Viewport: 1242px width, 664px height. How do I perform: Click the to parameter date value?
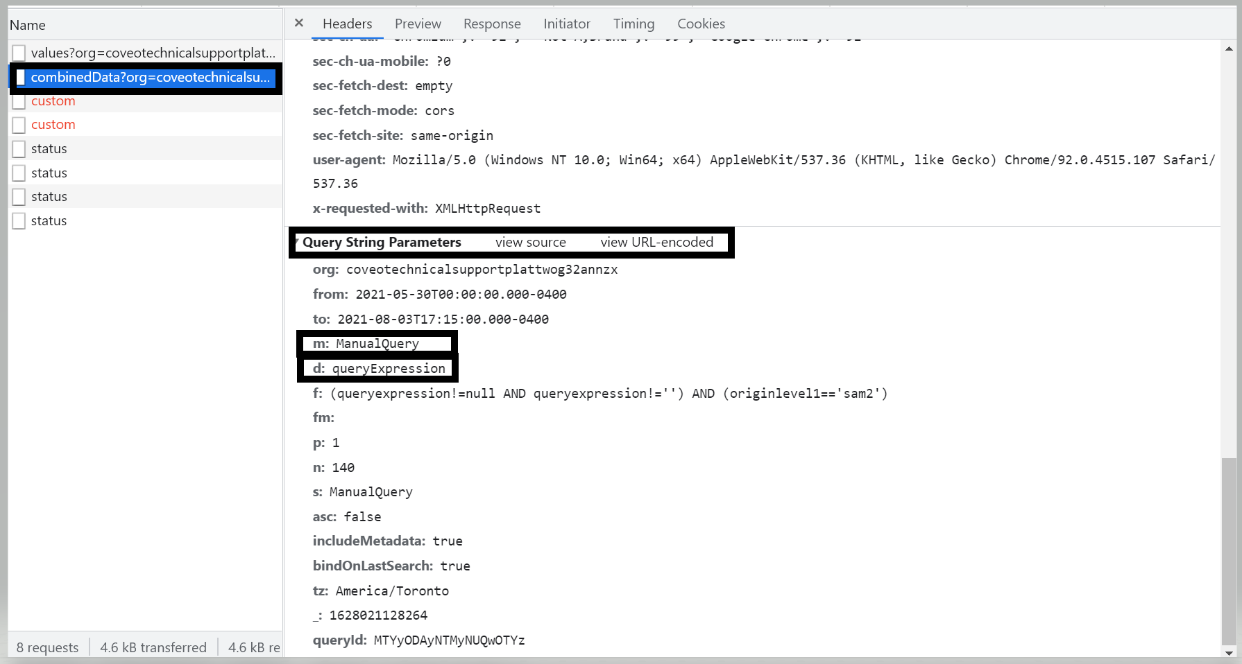(443, 320)
